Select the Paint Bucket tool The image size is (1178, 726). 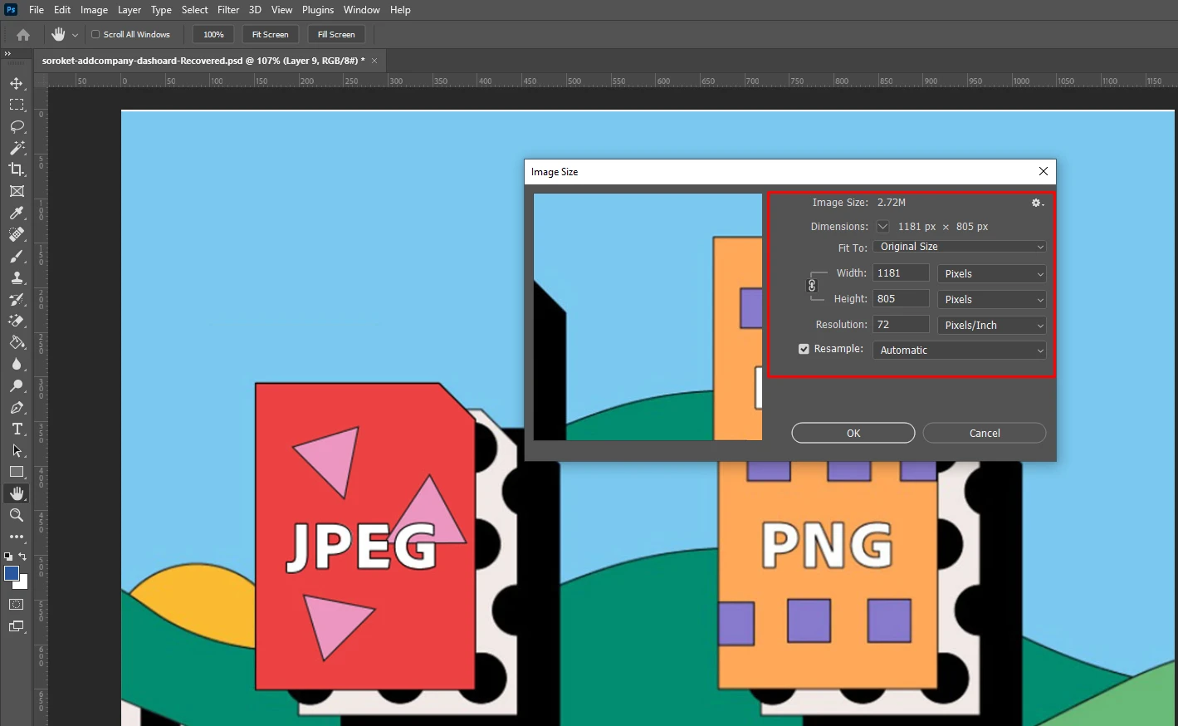pyautogui.click(x=17, y=342)
